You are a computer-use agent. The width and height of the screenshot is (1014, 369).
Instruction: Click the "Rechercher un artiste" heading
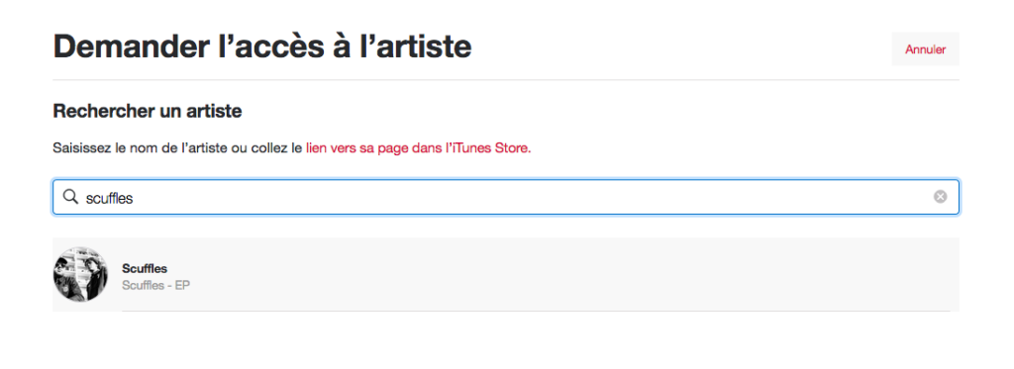pos(148,111)
